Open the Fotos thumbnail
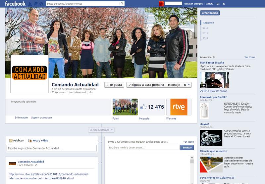 (x=125, y=107)
